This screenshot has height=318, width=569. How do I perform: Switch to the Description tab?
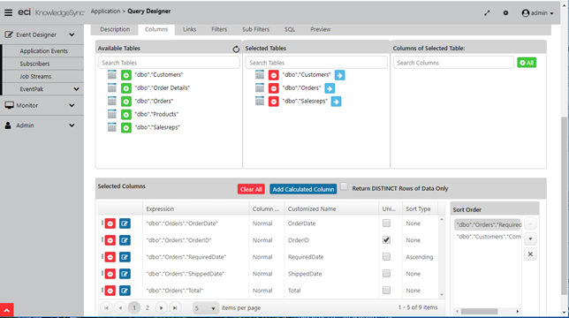point(115,29)
